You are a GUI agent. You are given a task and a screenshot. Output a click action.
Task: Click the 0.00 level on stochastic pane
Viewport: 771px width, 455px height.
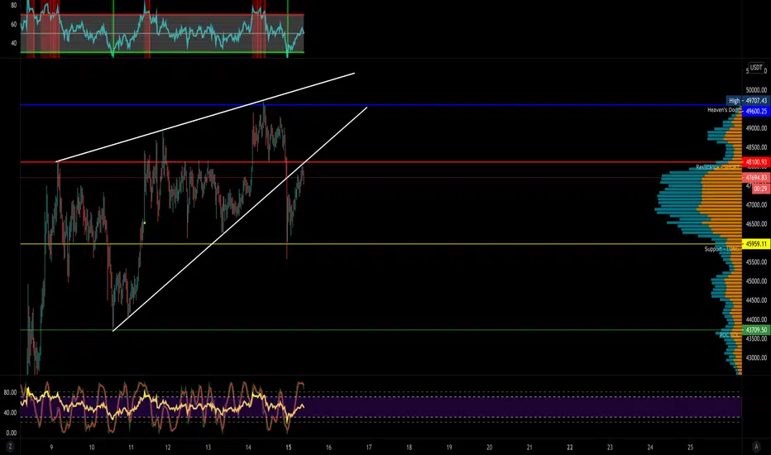tap(10, 433)
